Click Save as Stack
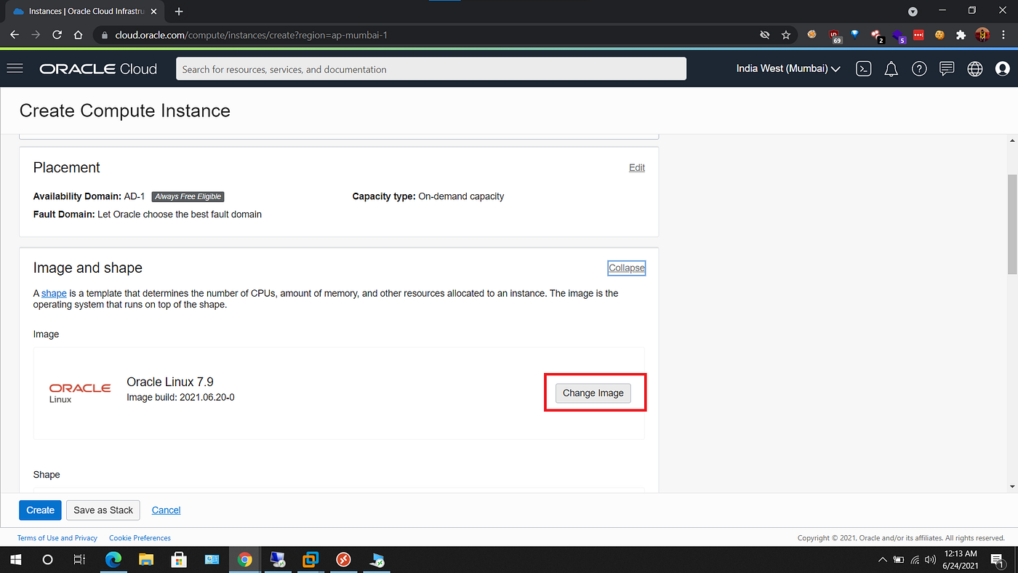 pyautogui.click(x=103, y=510)
